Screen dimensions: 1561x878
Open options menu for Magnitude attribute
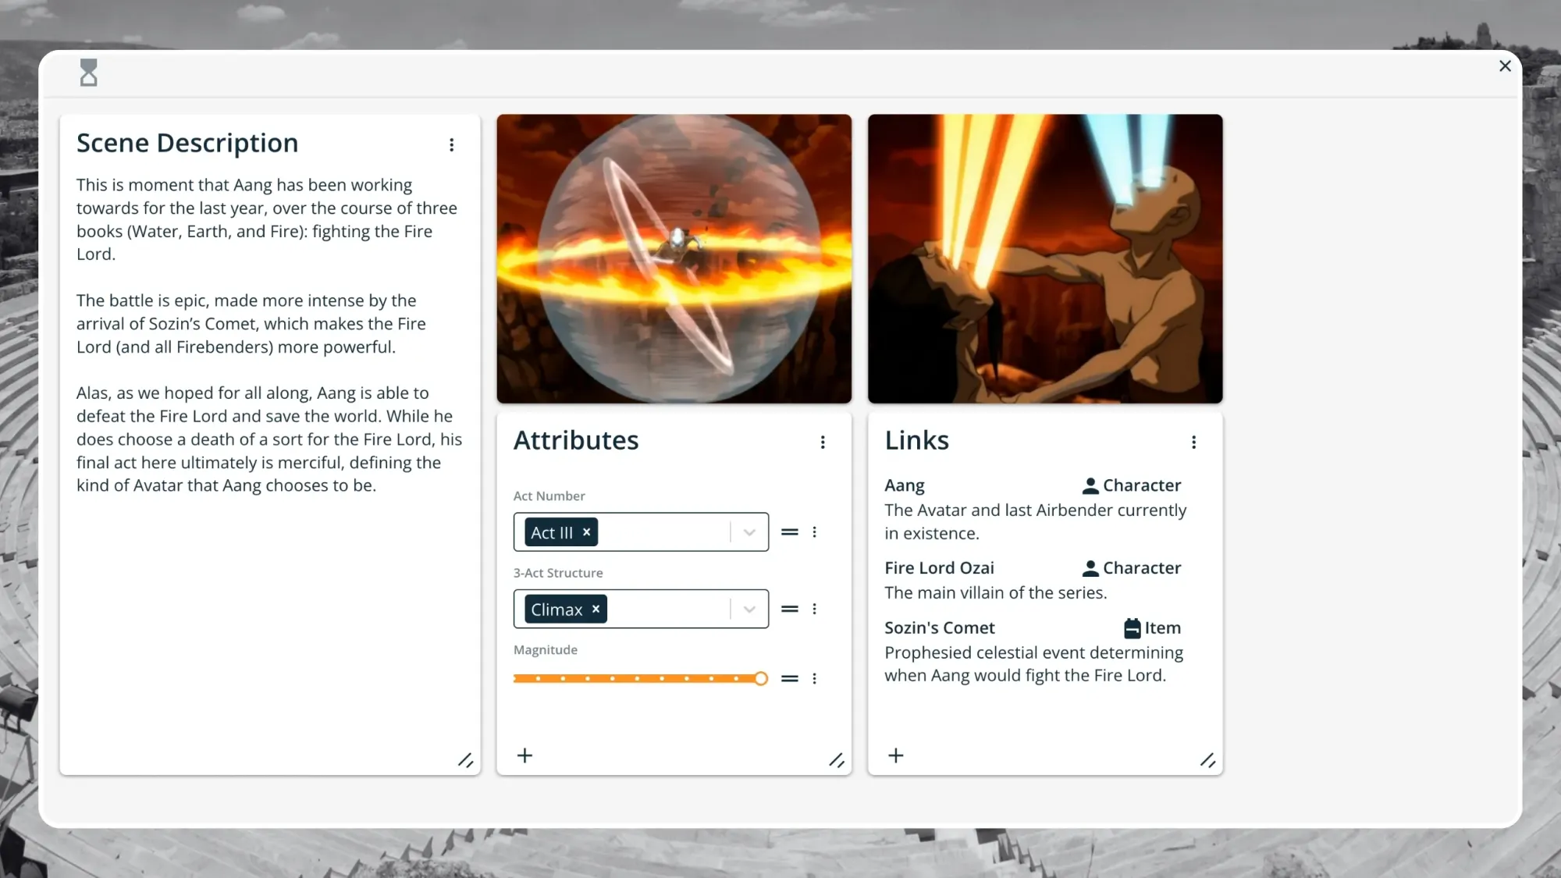tap(814, 679)
